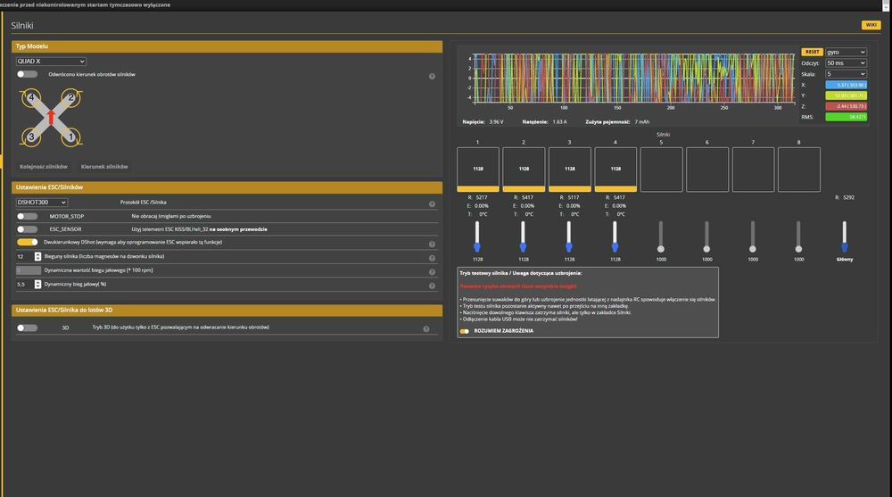
Task: Show help for Bieguny silnika setting
Action: pos(432,256)
